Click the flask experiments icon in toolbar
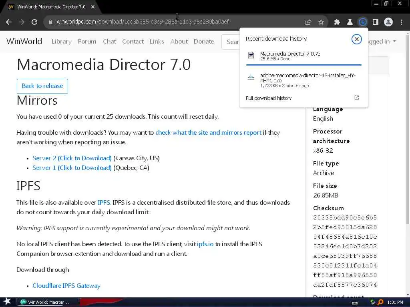 click(350, 22)
